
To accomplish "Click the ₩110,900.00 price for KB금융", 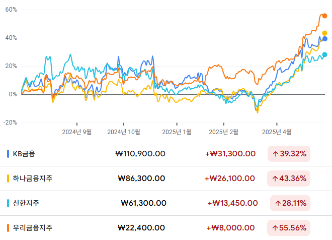I will pos(140,153).
